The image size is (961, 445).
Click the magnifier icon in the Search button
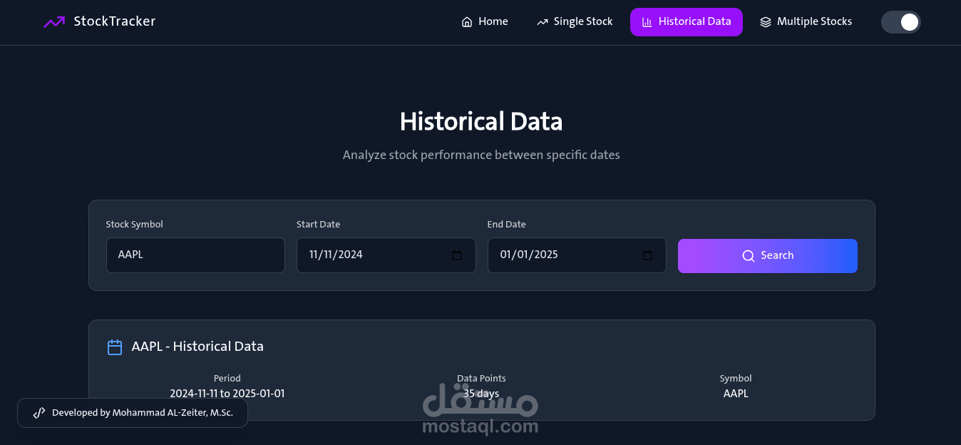(748, 256)
